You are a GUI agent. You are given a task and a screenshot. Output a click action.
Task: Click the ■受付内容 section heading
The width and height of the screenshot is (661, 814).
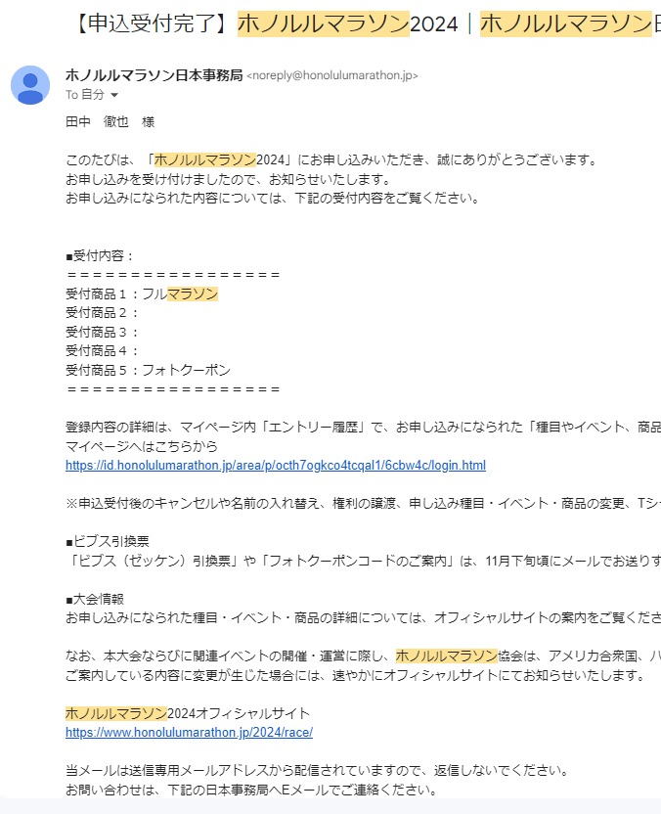click(100, 256)
